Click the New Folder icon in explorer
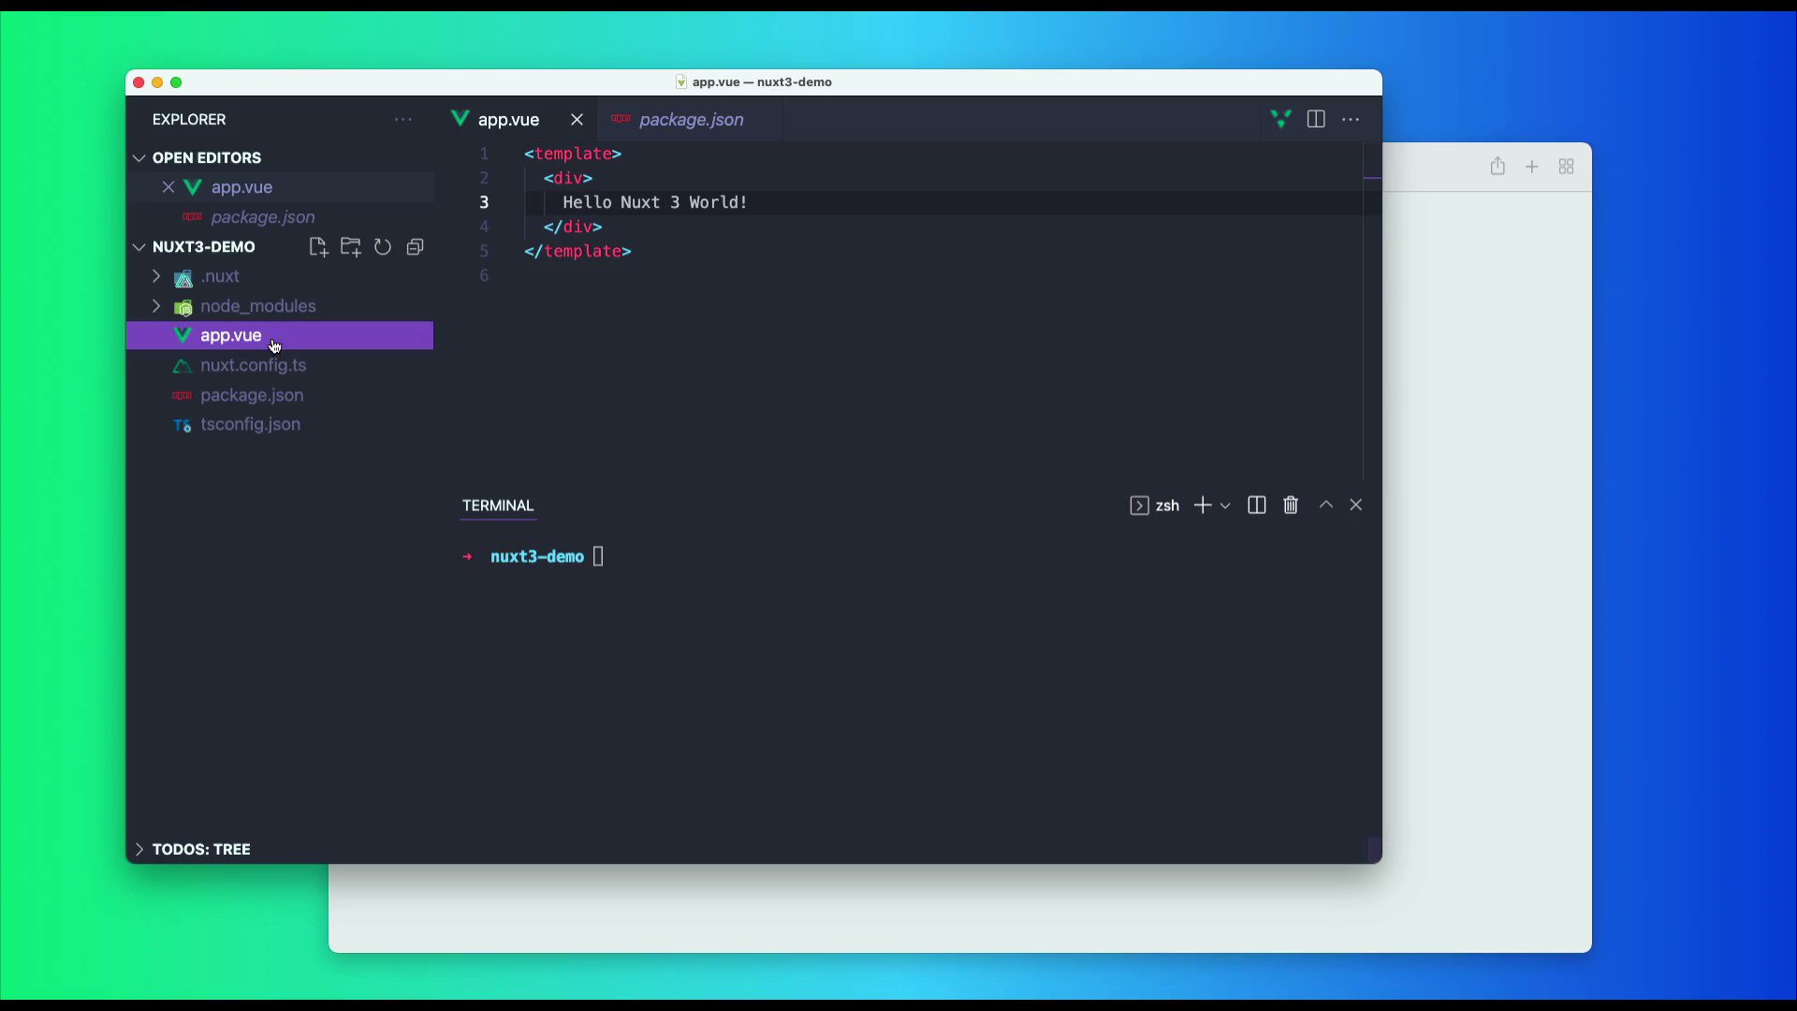 (351, 247)
